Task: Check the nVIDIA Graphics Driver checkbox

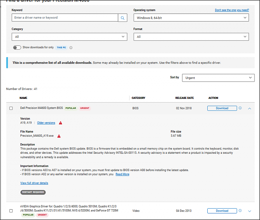Action: click(x=11, y=211)
